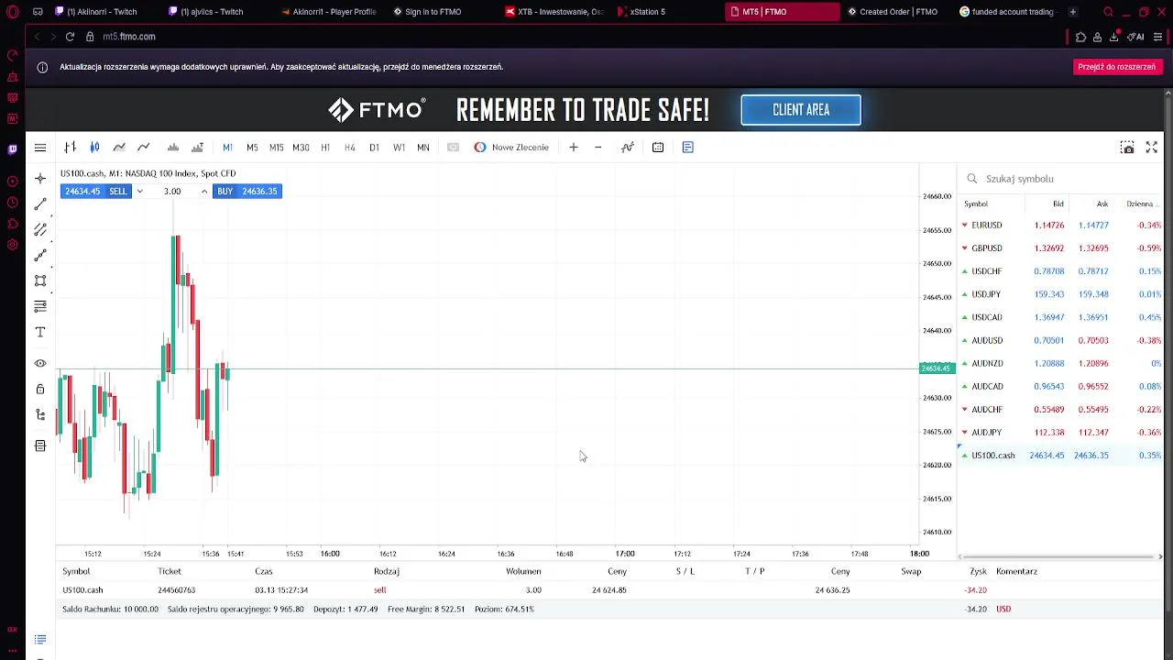Click Przejdź do rozszerzeń button
The image size is (1173, 660).
click(1116, 67)
